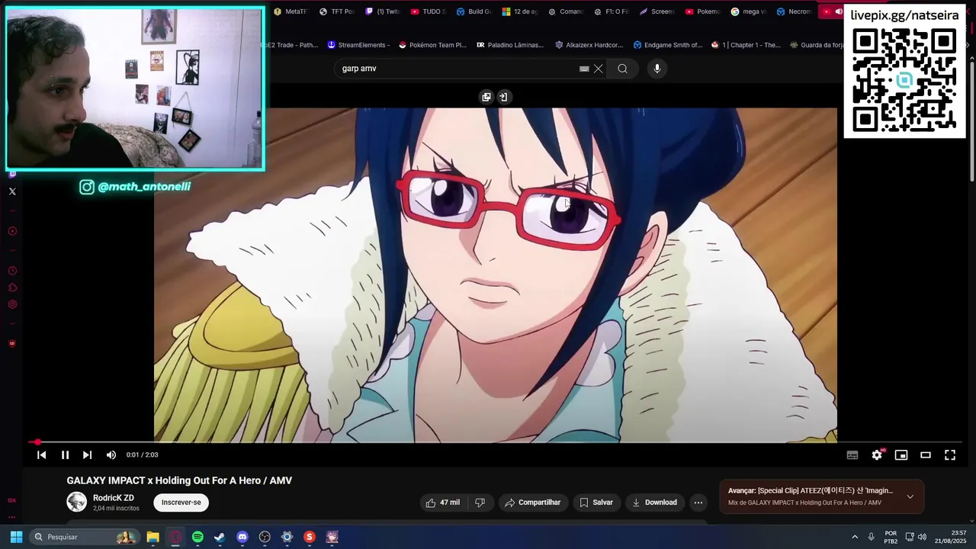Run the search with the magnifier button

point(623,69)
